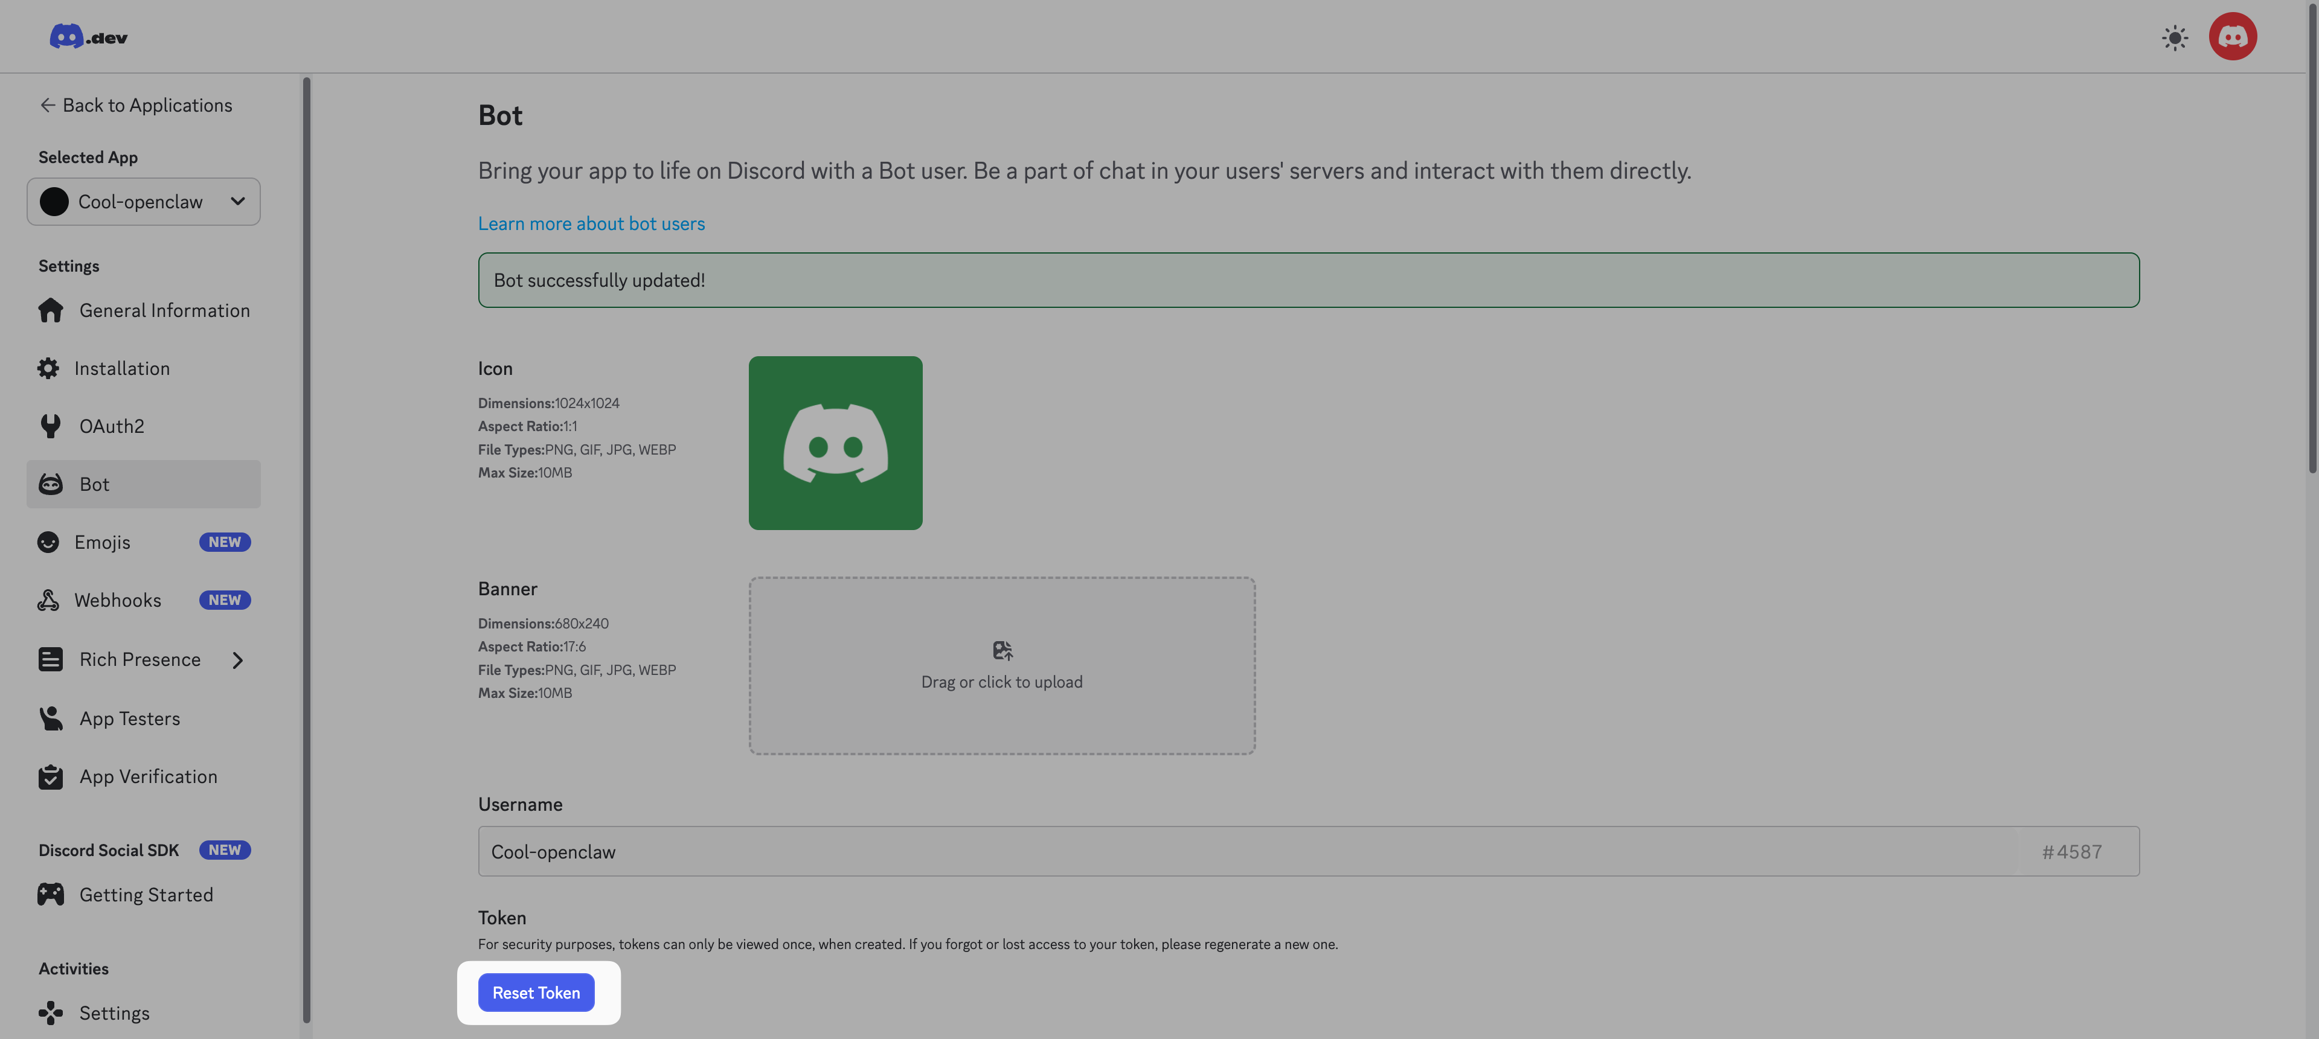2319x1039 pixels.
Task: Open your profile avatar menu
Action: pyautogui.click(x=2233, y=36)
